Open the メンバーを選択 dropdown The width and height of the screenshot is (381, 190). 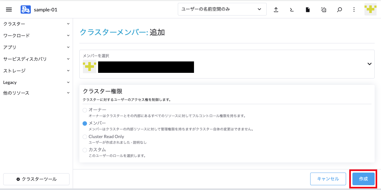tap(227, 64)
